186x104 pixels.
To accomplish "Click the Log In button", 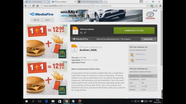I will coord(47,20).
